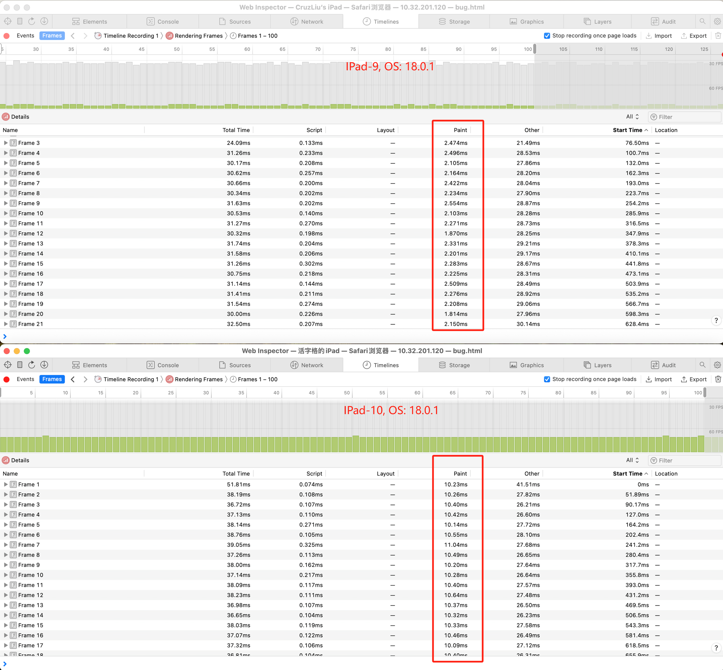The width and height of the screenshot is (723, 670).
Task: Open search icon in lower window tab bar
Action: tap(702, 365)
